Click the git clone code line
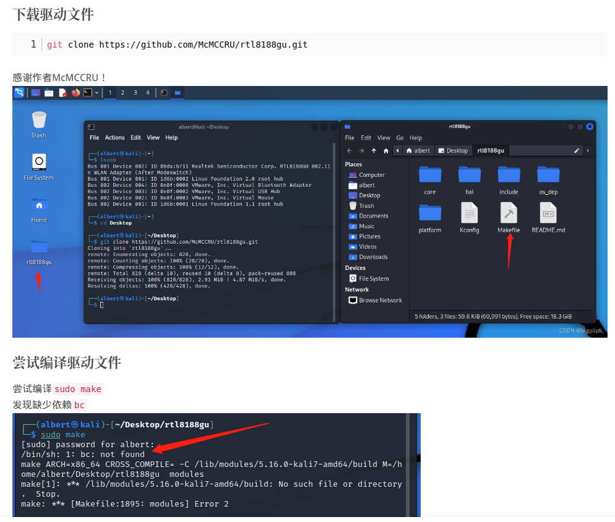Viewport: 615px width, 522px height. coord(310,45)
